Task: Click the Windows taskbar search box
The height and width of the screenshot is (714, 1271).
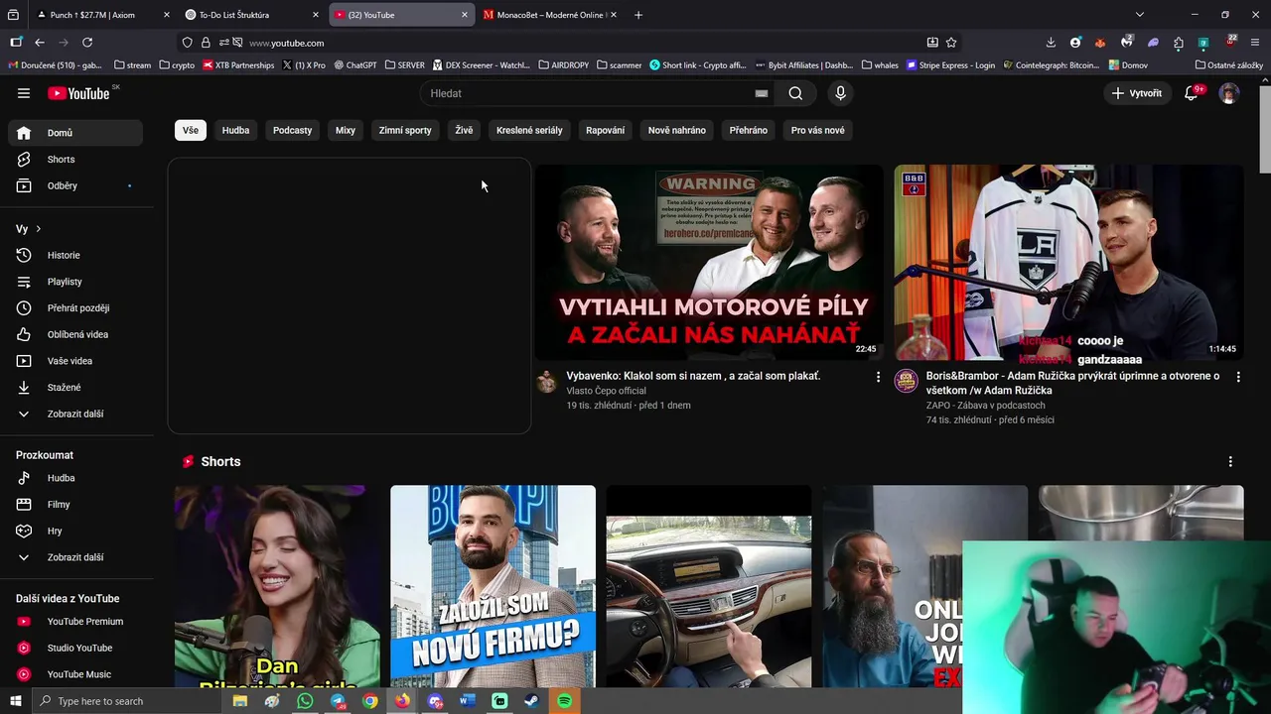Action: (125, 701)
